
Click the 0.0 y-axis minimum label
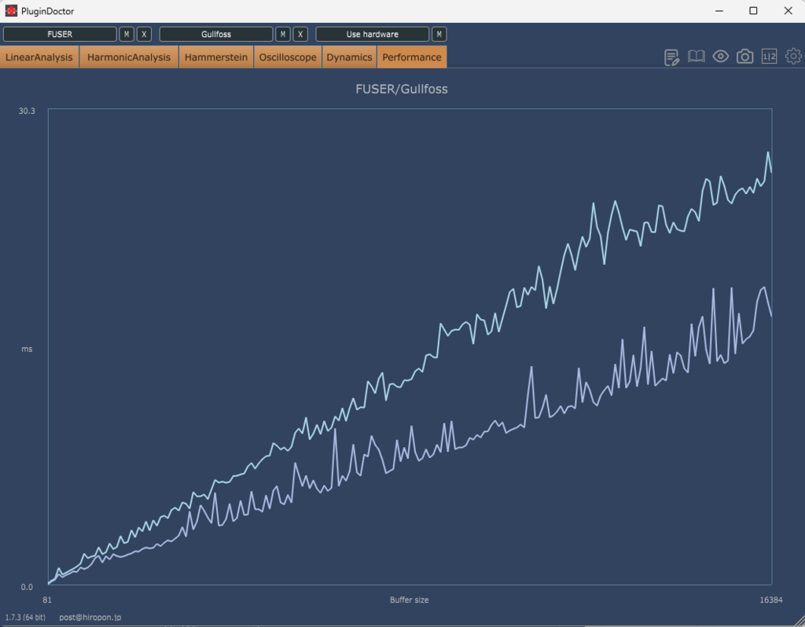pyautogui.click(x=27, y=587)
